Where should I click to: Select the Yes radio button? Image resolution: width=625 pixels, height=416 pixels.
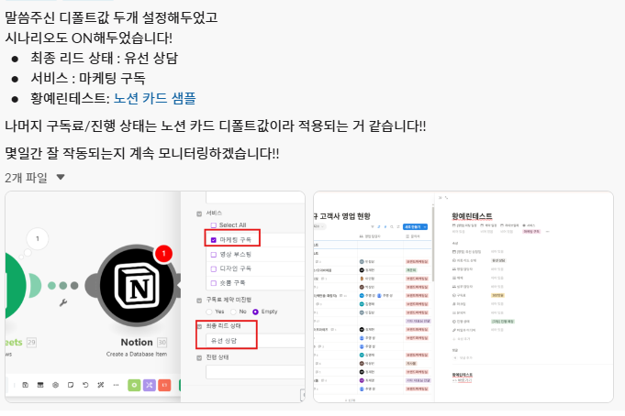[209, 312]
